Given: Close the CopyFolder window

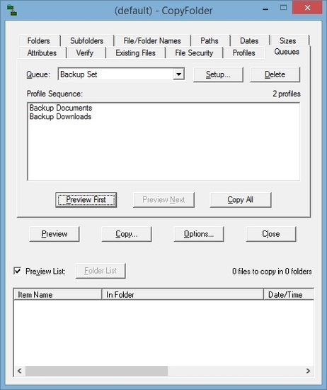Looking at the screenshot, I should point(307,8).
